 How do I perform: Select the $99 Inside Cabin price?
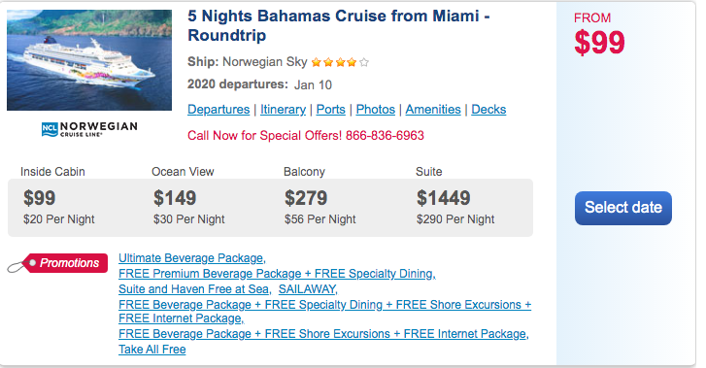pos(40,198)
